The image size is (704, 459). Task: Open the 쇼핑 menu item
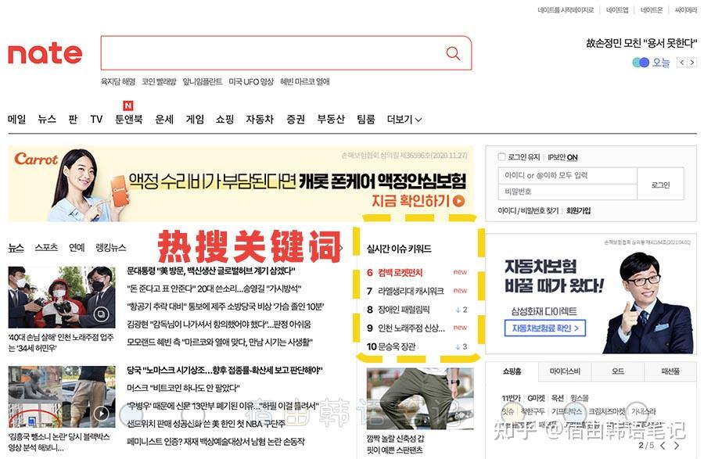coord(224,120)
